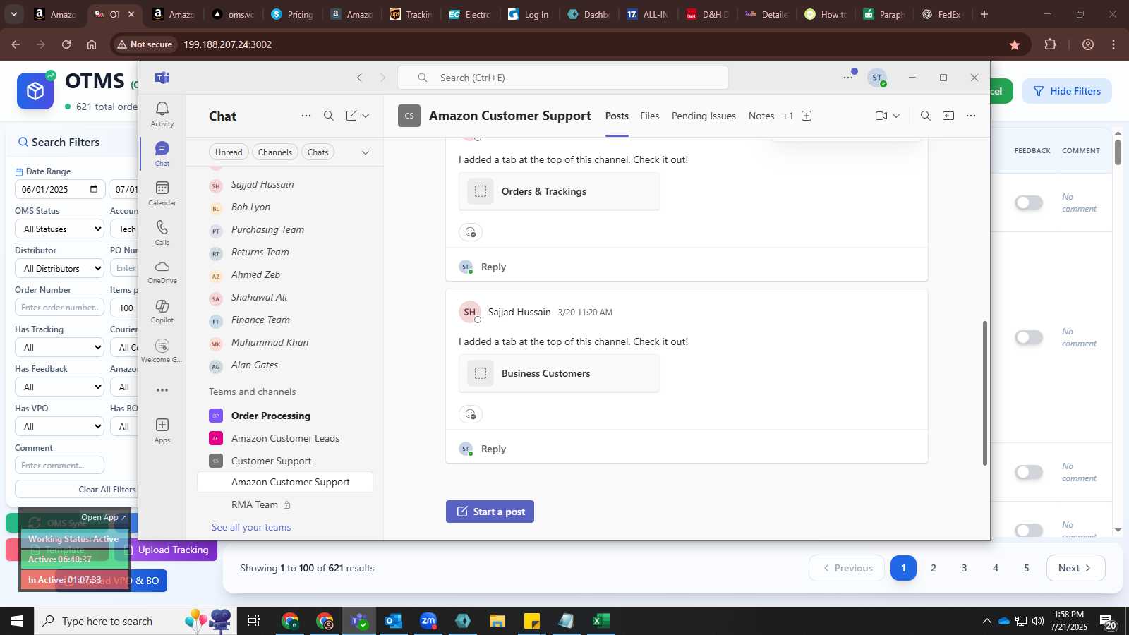The height and width of the screenshot is (635, 1129).
Task: Show more apps ellipsis in Teams sidebar
Action: coord(162,390)
